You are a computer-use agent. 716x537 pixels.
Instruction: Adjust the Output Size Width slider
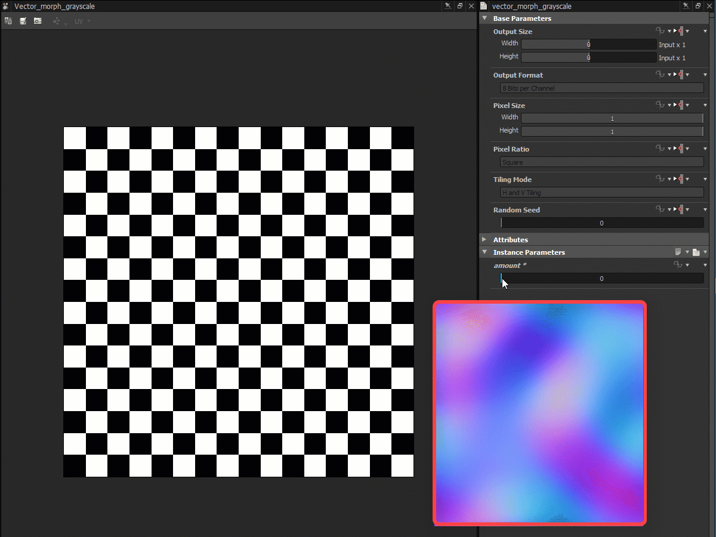tap(589, 44)
